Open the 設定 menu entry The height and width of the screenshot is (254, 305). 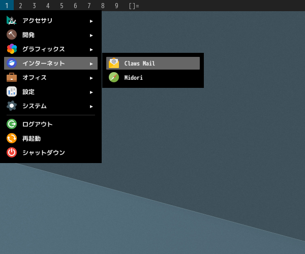[x=51, y=91]
